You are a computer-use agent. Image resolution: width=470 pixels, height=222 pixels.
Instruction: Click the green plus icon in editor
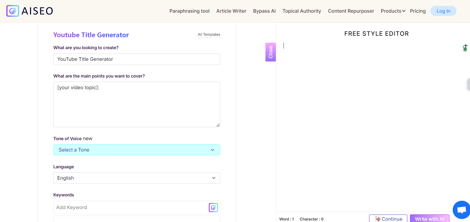465,47
